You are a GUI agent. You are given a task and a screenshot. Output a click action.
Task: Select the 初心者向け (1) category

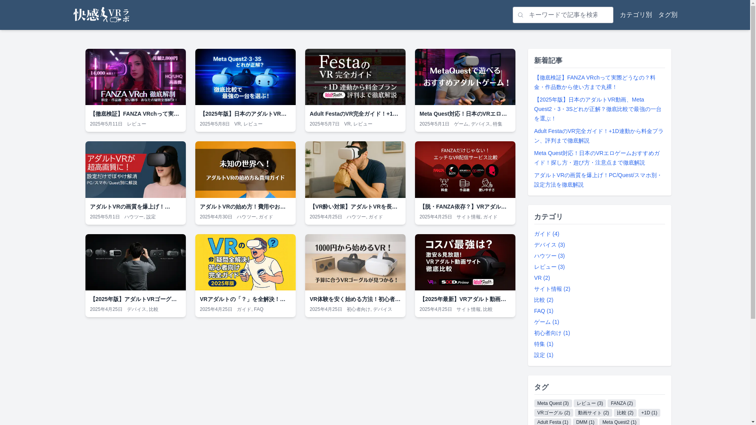[x=552, y=333]
